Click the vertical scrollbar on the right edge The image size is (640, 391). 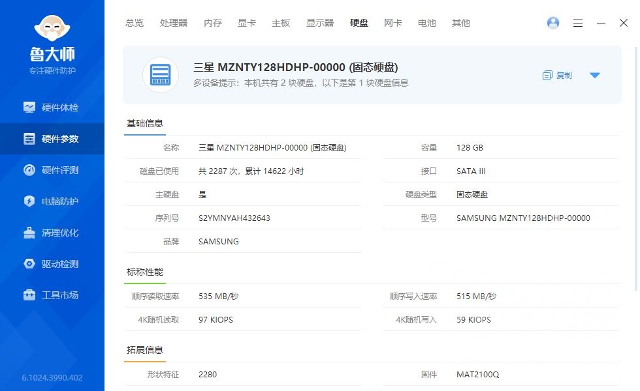tap(636, 169)
